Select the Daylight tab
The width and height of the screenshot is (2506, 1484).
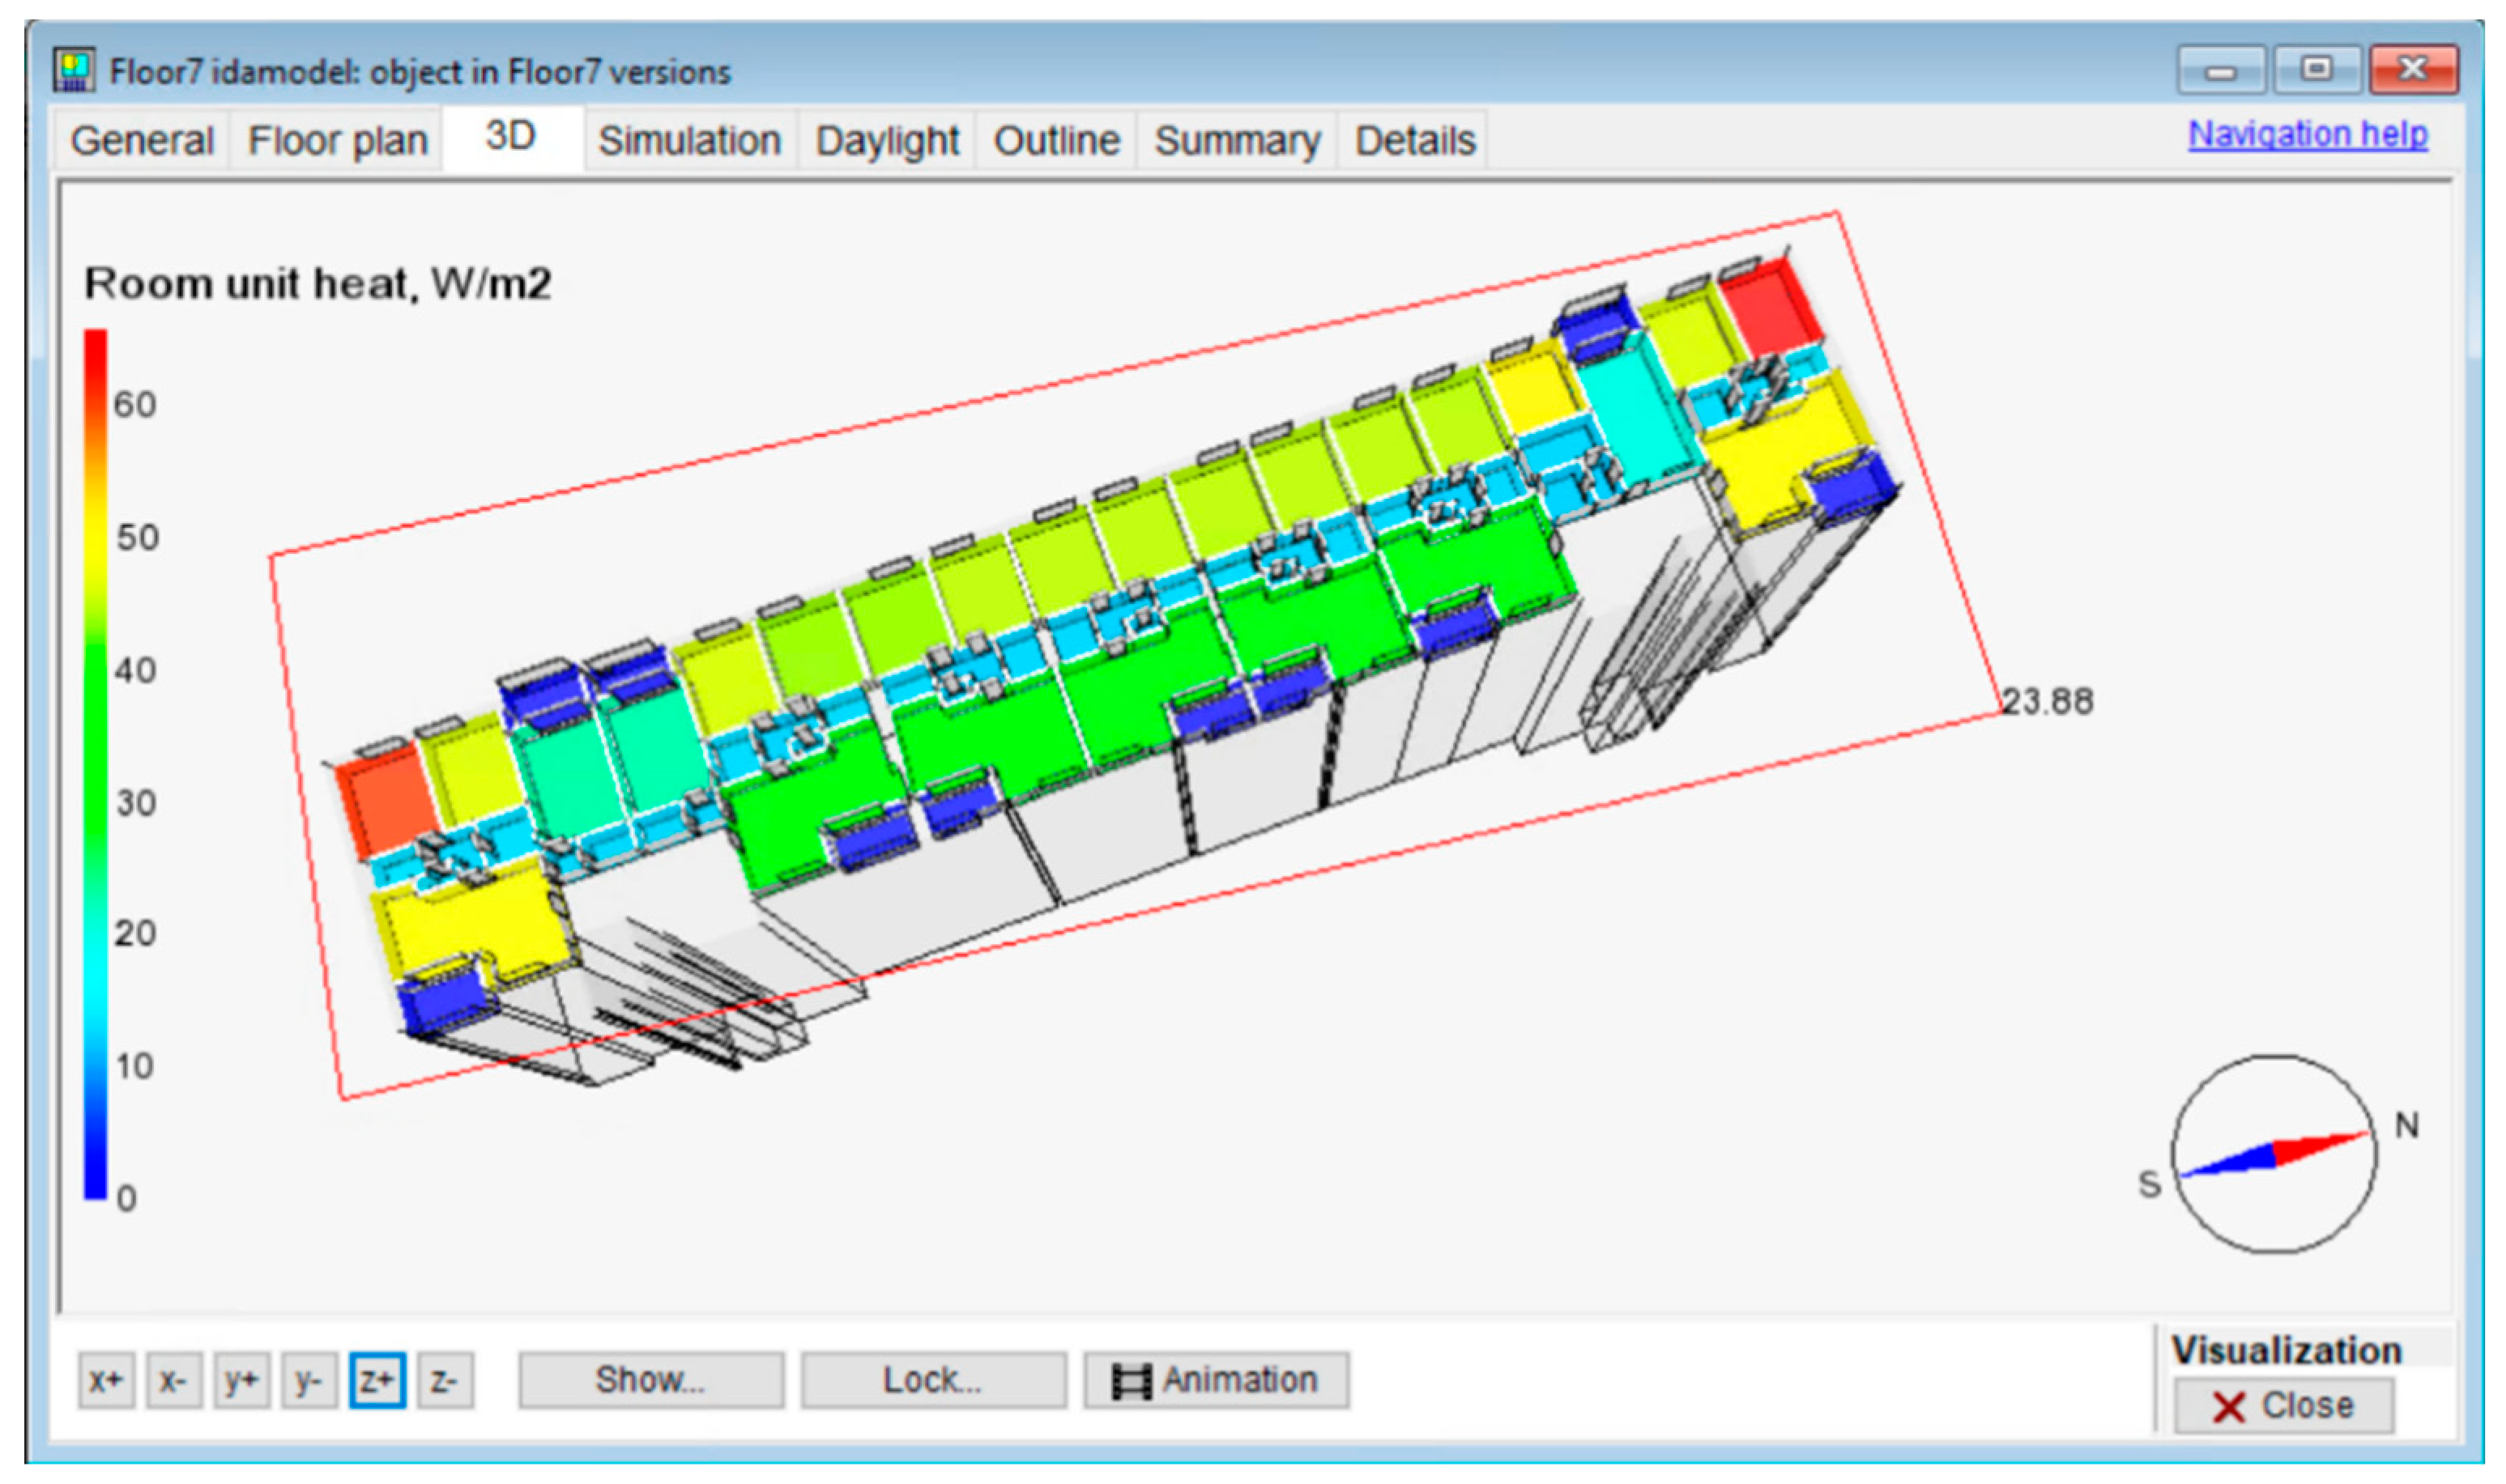[x=886, y=141]
